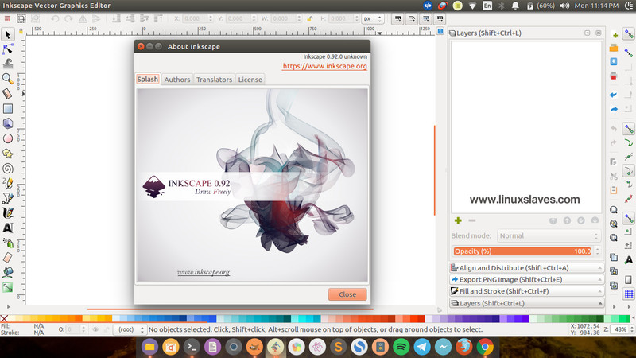The height and width of the screenshot is (358, 636).
Task: Select the Bezier pen tool
Action: click(8, 198)
